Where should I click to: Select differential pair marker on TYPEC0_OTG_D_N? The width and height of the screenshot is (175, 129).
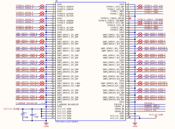140,22
